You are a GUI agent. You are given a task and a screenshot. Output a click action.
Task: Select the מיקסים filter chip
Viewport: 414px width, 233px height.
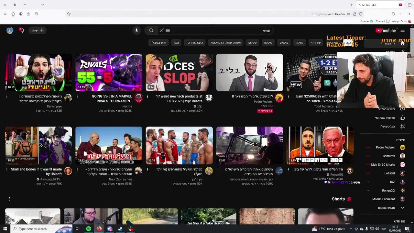tap(284, 43)
